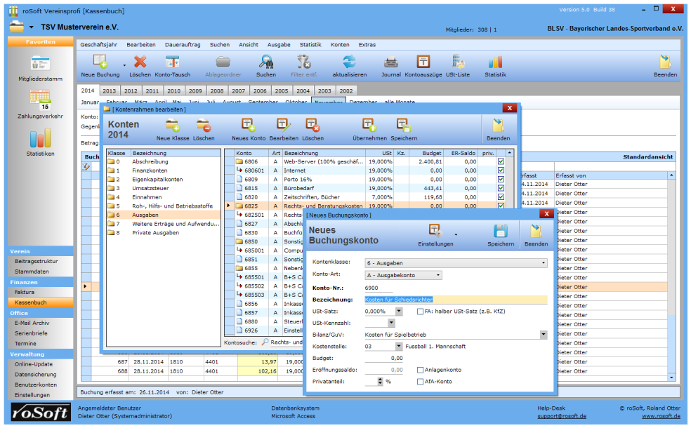Click the Neue Buchung toolbar icon
Screen dimensions: 691x428
point(100,62)
